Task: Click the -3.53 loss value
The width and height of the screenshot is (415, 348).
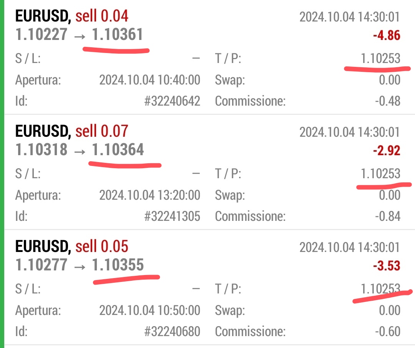Action: pos(386,266)
